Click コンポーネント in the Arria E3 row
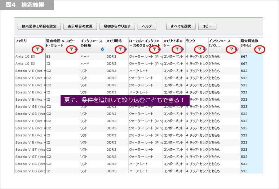279x189 pixels. click(173, 56)
